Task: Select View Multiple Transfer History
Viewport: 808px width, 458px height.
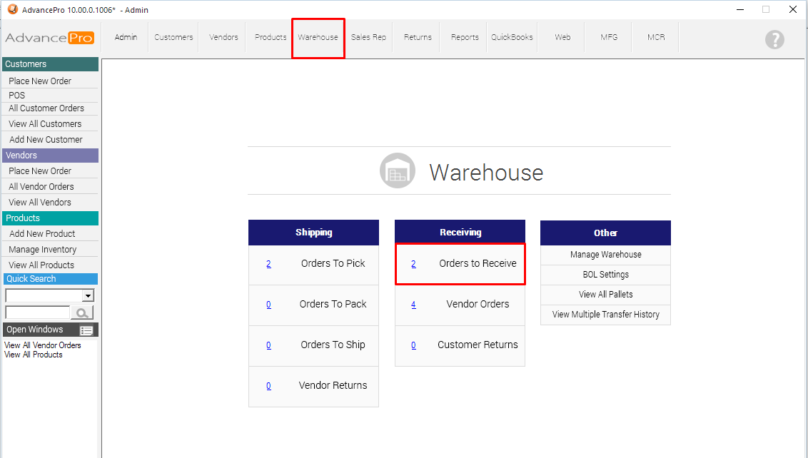Action: (x=605, y=315)
